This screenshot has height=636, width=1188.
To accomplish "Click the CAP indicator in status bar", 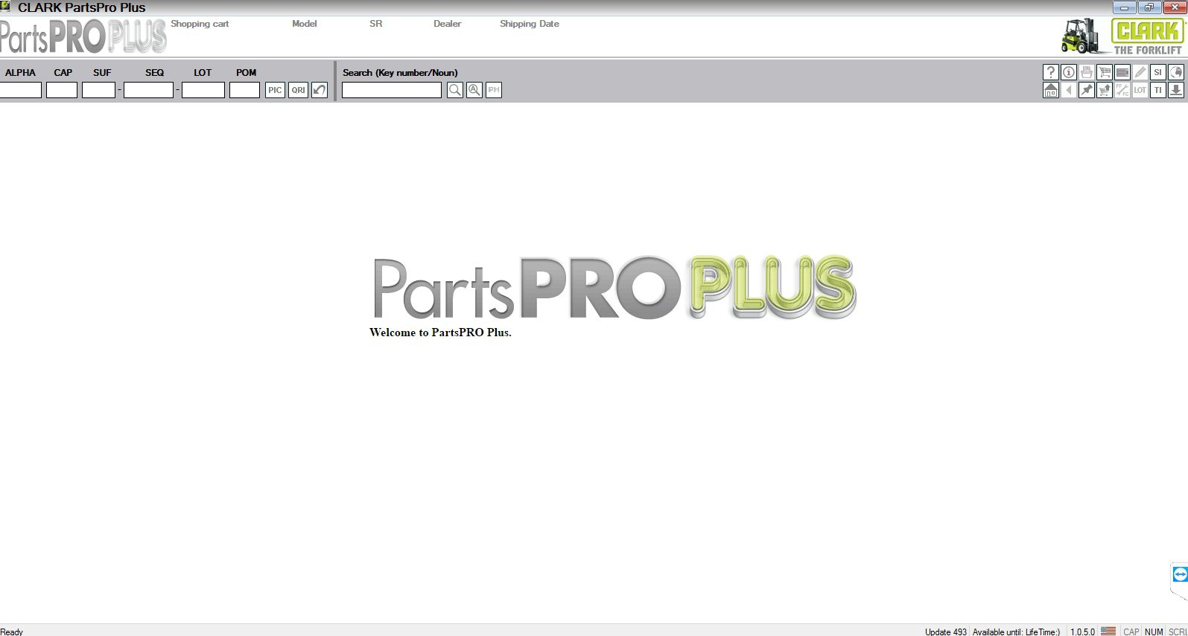I will (1131, 632).
